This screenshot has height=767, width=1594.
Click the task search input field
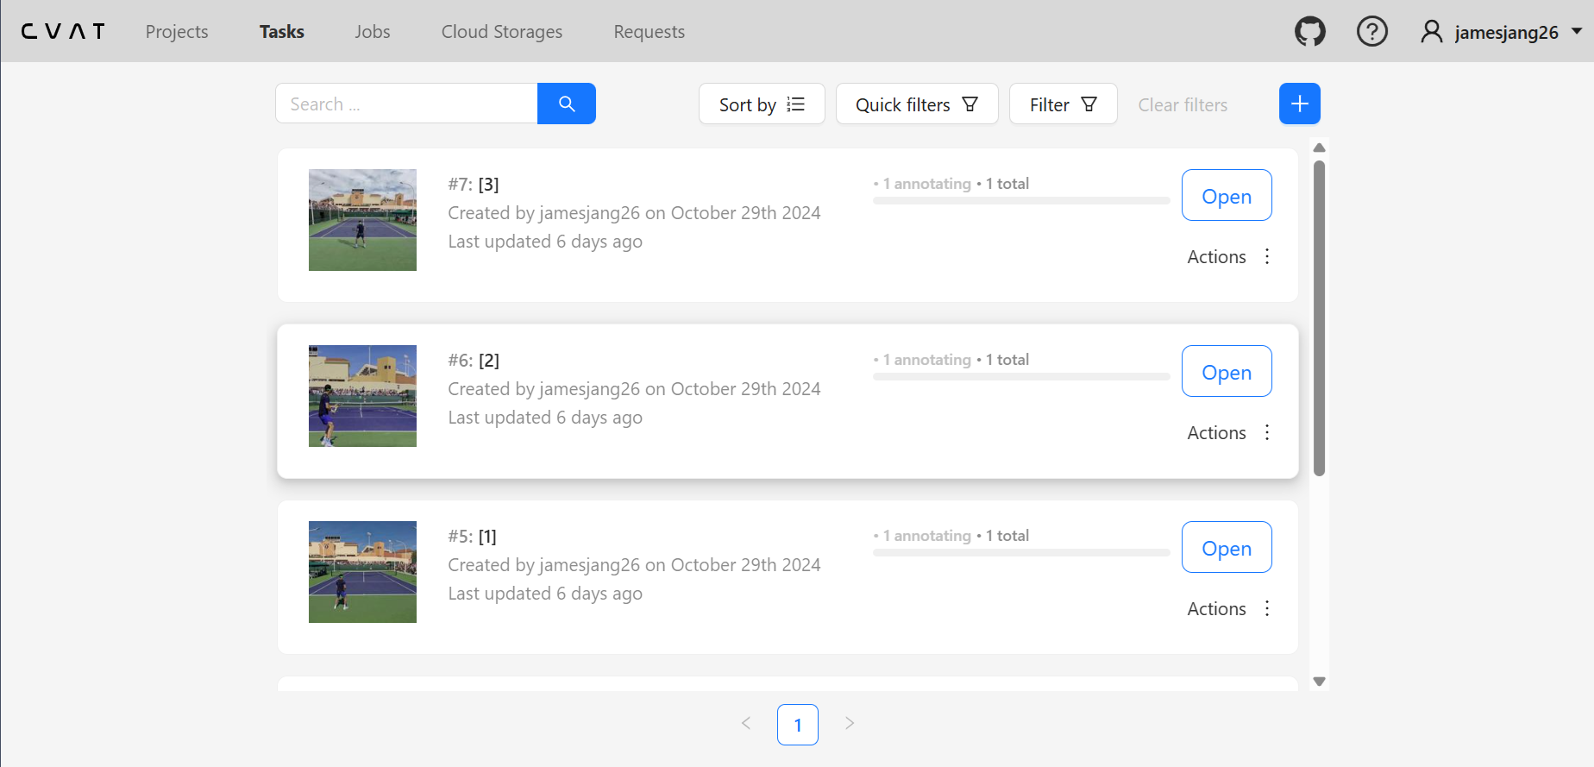point(406,104)
